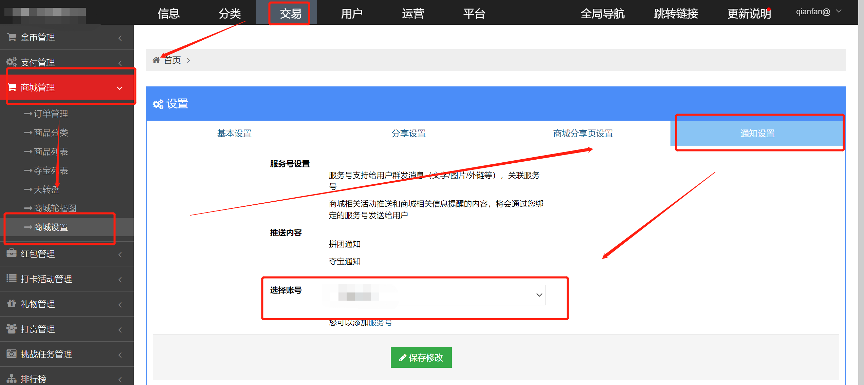Open the qianfan@ user menu
The width and height of the screenshot is (864, 385).
pos(818,12)
